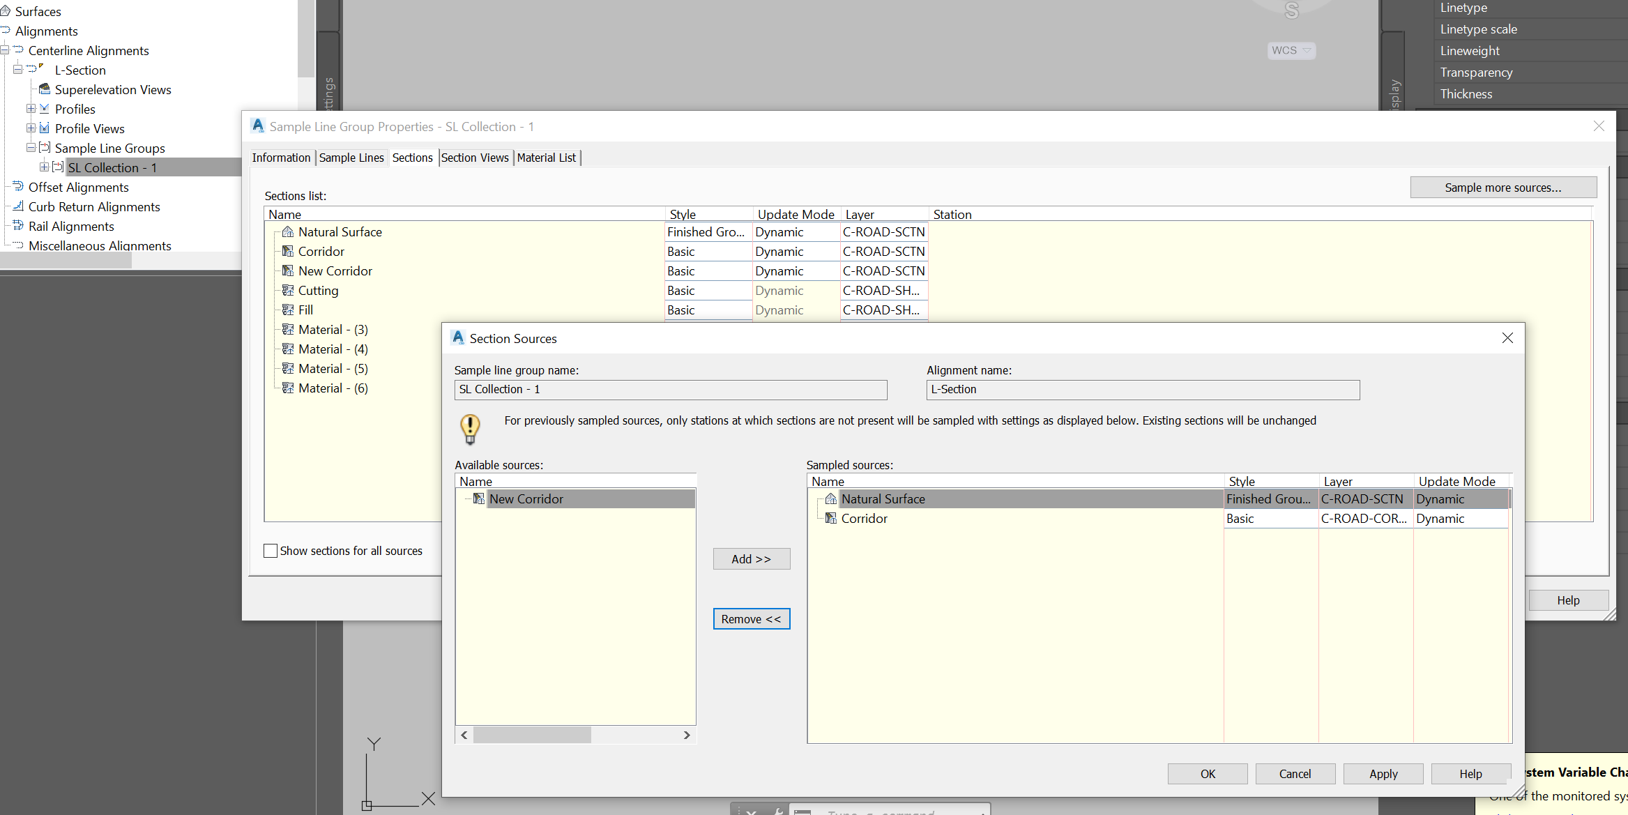This screenshot has height=815, width=1628.
Task: Click the Material - (6) row icon
Action: point(288,388)
